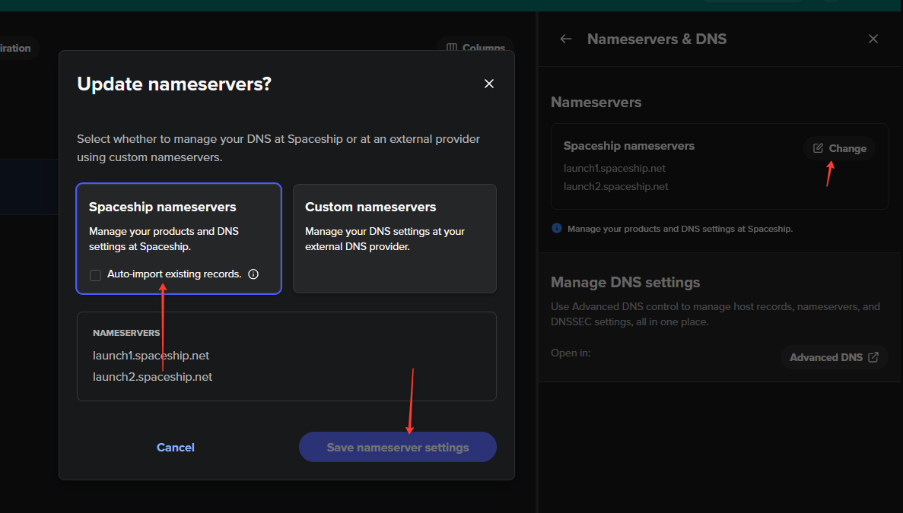Cancel the nameserver update
The image size is (903, 513).
(176, 448)
